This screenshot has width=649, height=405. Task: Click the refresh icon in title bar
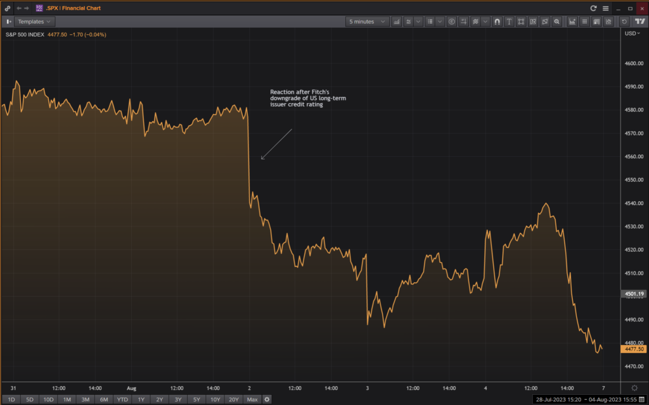click(x=593, y=8)
